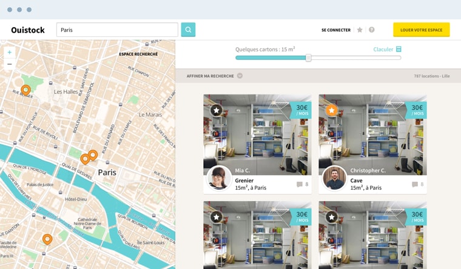Click the Louer votre espace button

(422, 30)
